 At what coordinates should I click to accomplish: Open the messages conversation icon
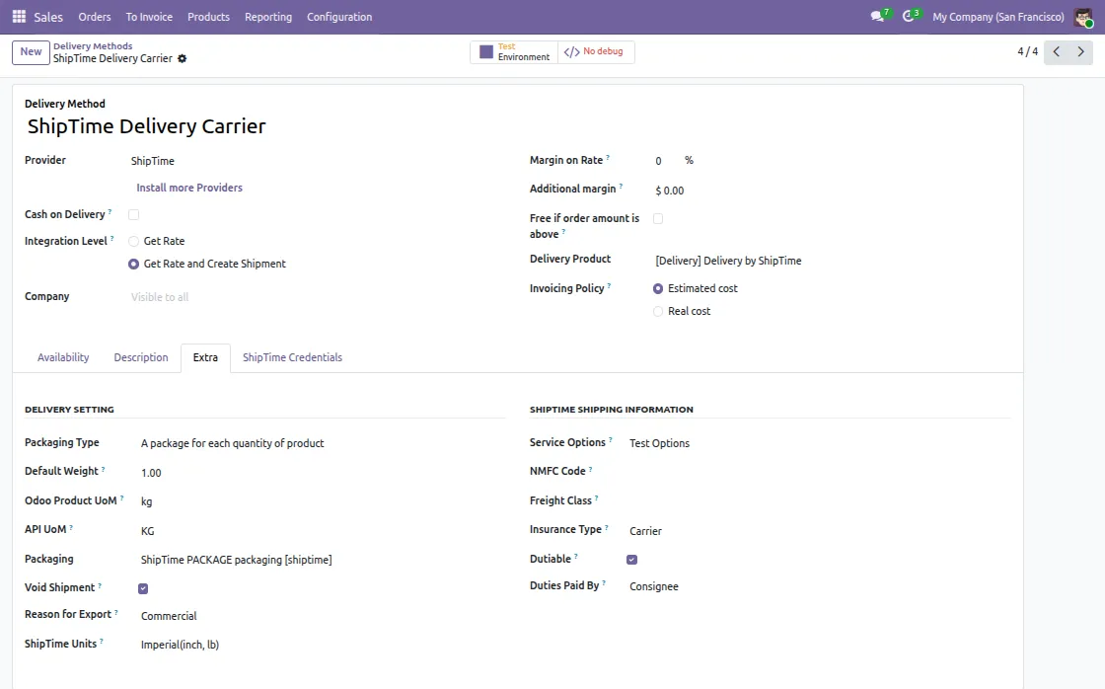(x=877, y=16)
